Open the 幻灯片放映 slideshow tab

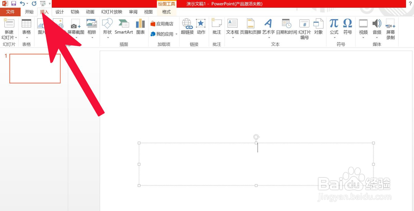click(x=112, y=12)
